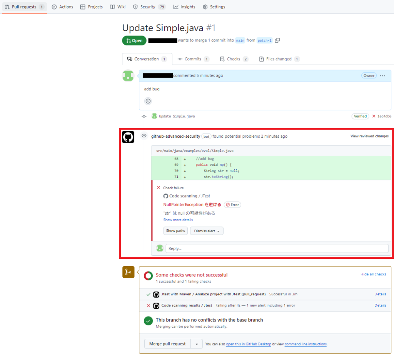Screen dimensions: 394x355
Task: Click the github-advanced-security bot avatar
Action: 128,137
